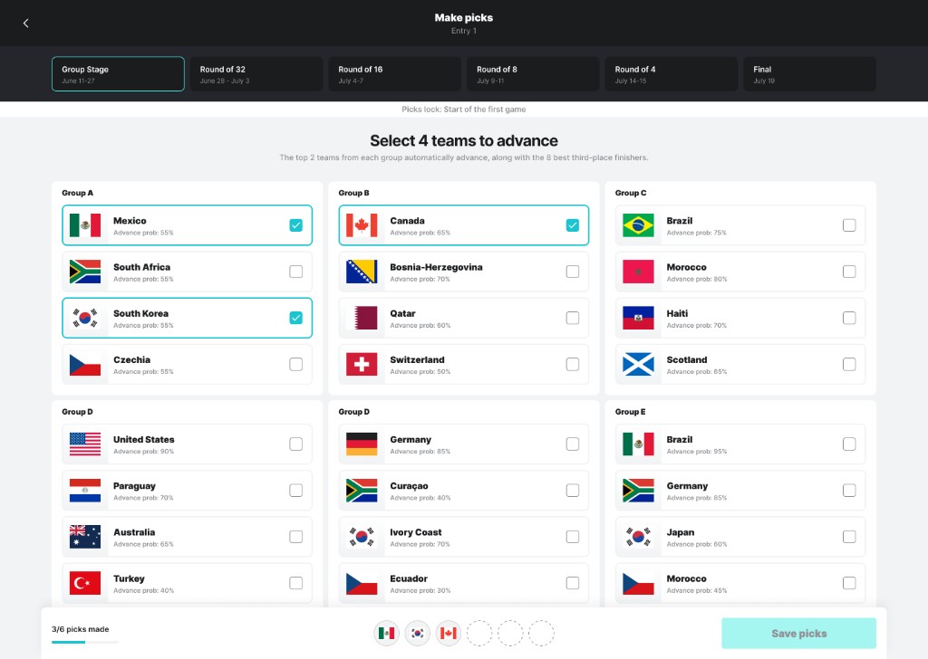Viewport: 928px width, 659px height.
Task: Click the 'Select 4 teams to advance' heading
Action: tap(463, 140)
